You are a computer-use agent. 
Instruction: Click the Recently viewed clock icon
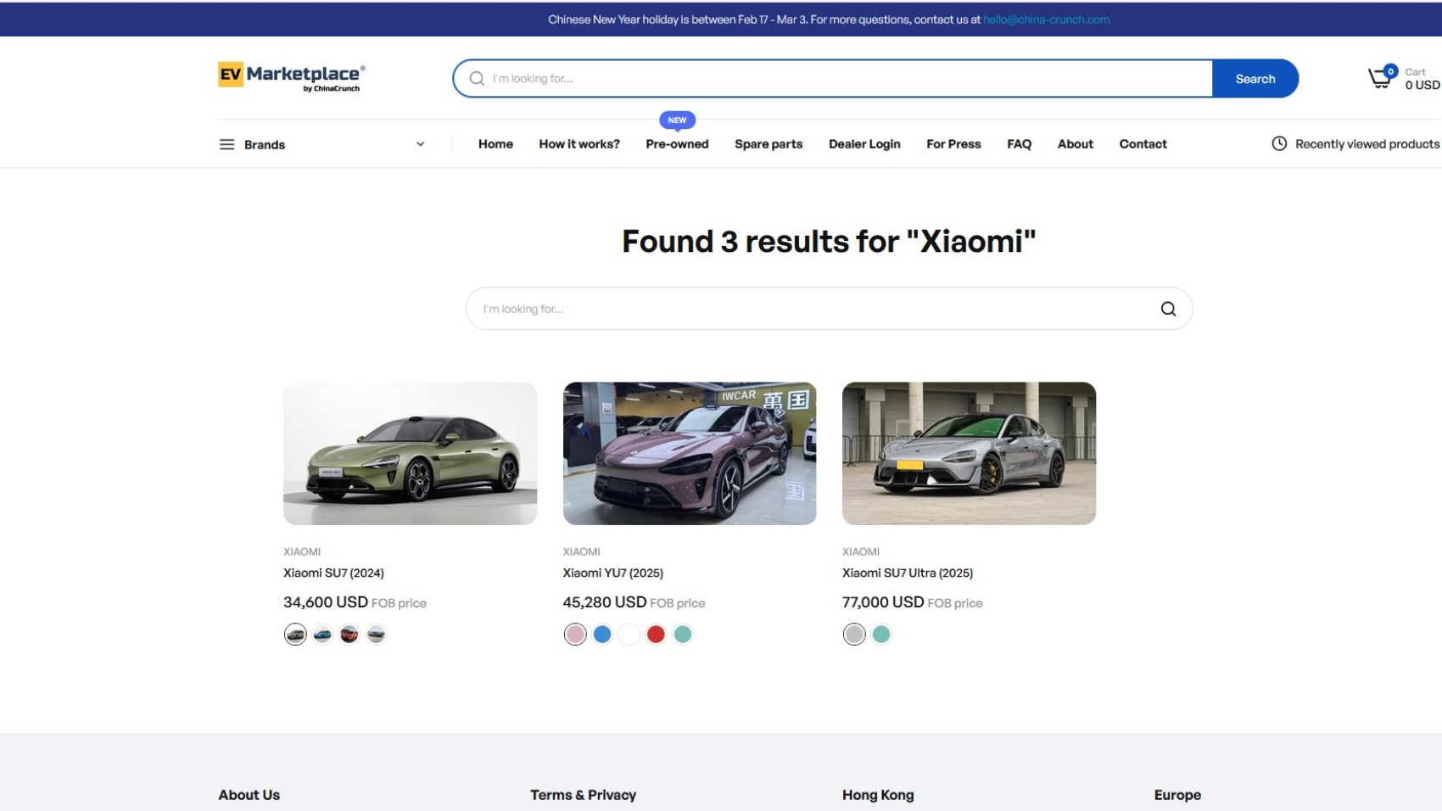coord(1278,144)
